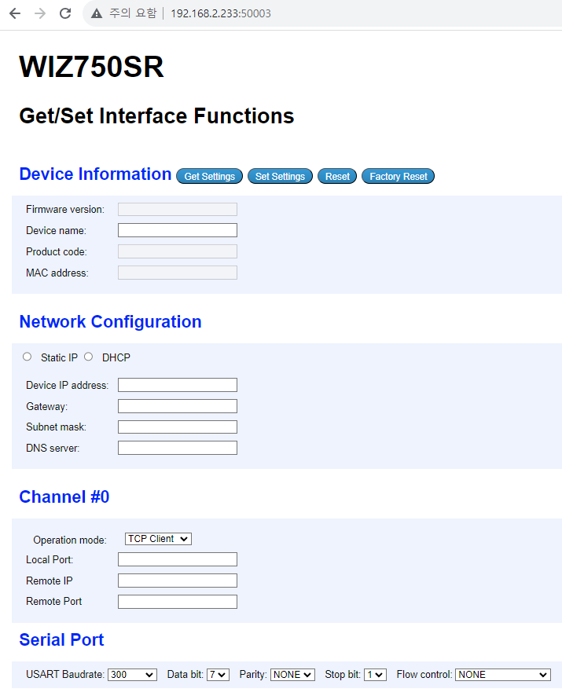The height and width of the screenshot is (696, 562).
Task: Click the Device name input field
Action: 177,230
